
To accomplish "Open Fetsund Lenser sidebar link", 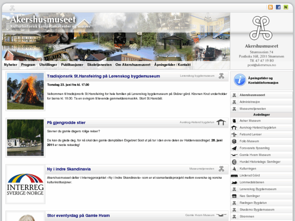I will click(x=251, y=135).
